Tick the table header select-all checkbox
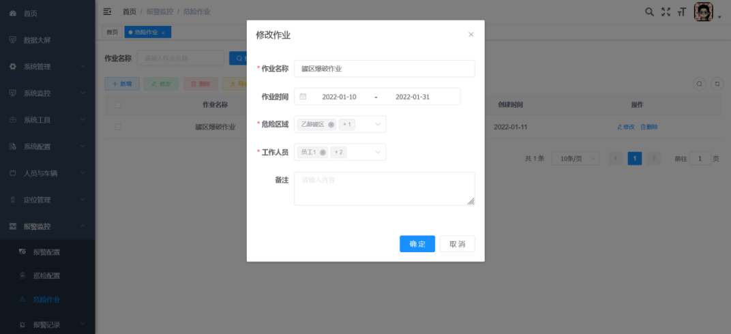The width and height of the screenshot is (731, 334). coord(118,105)
